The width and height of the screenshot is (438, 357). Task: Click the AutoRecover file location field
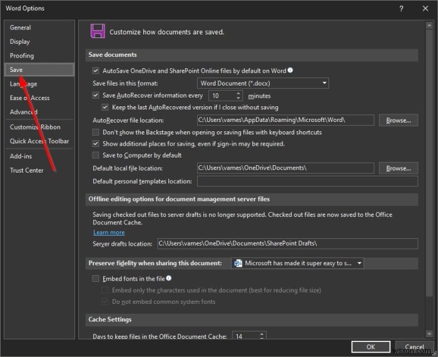(285, 120)
